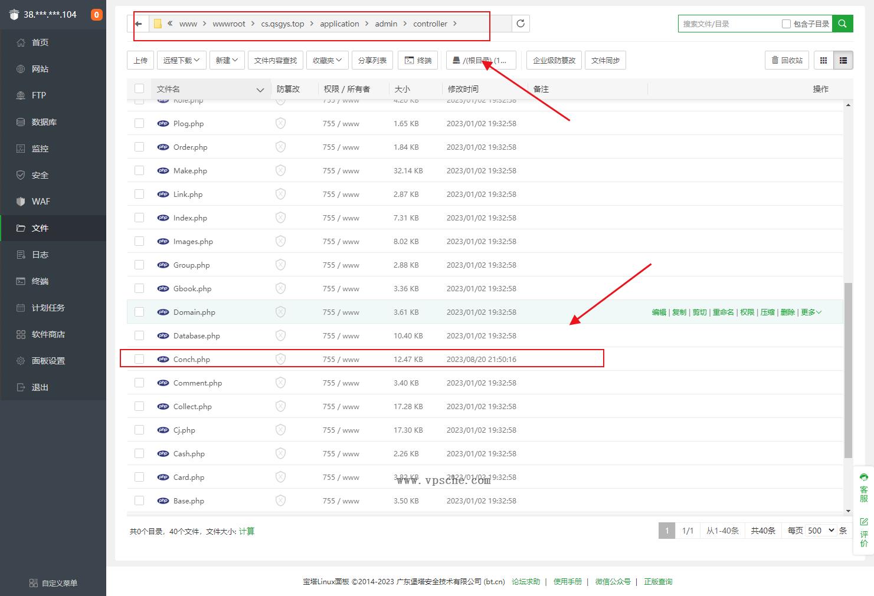Open the terminal (终端) toolbar button

(418, 60)
